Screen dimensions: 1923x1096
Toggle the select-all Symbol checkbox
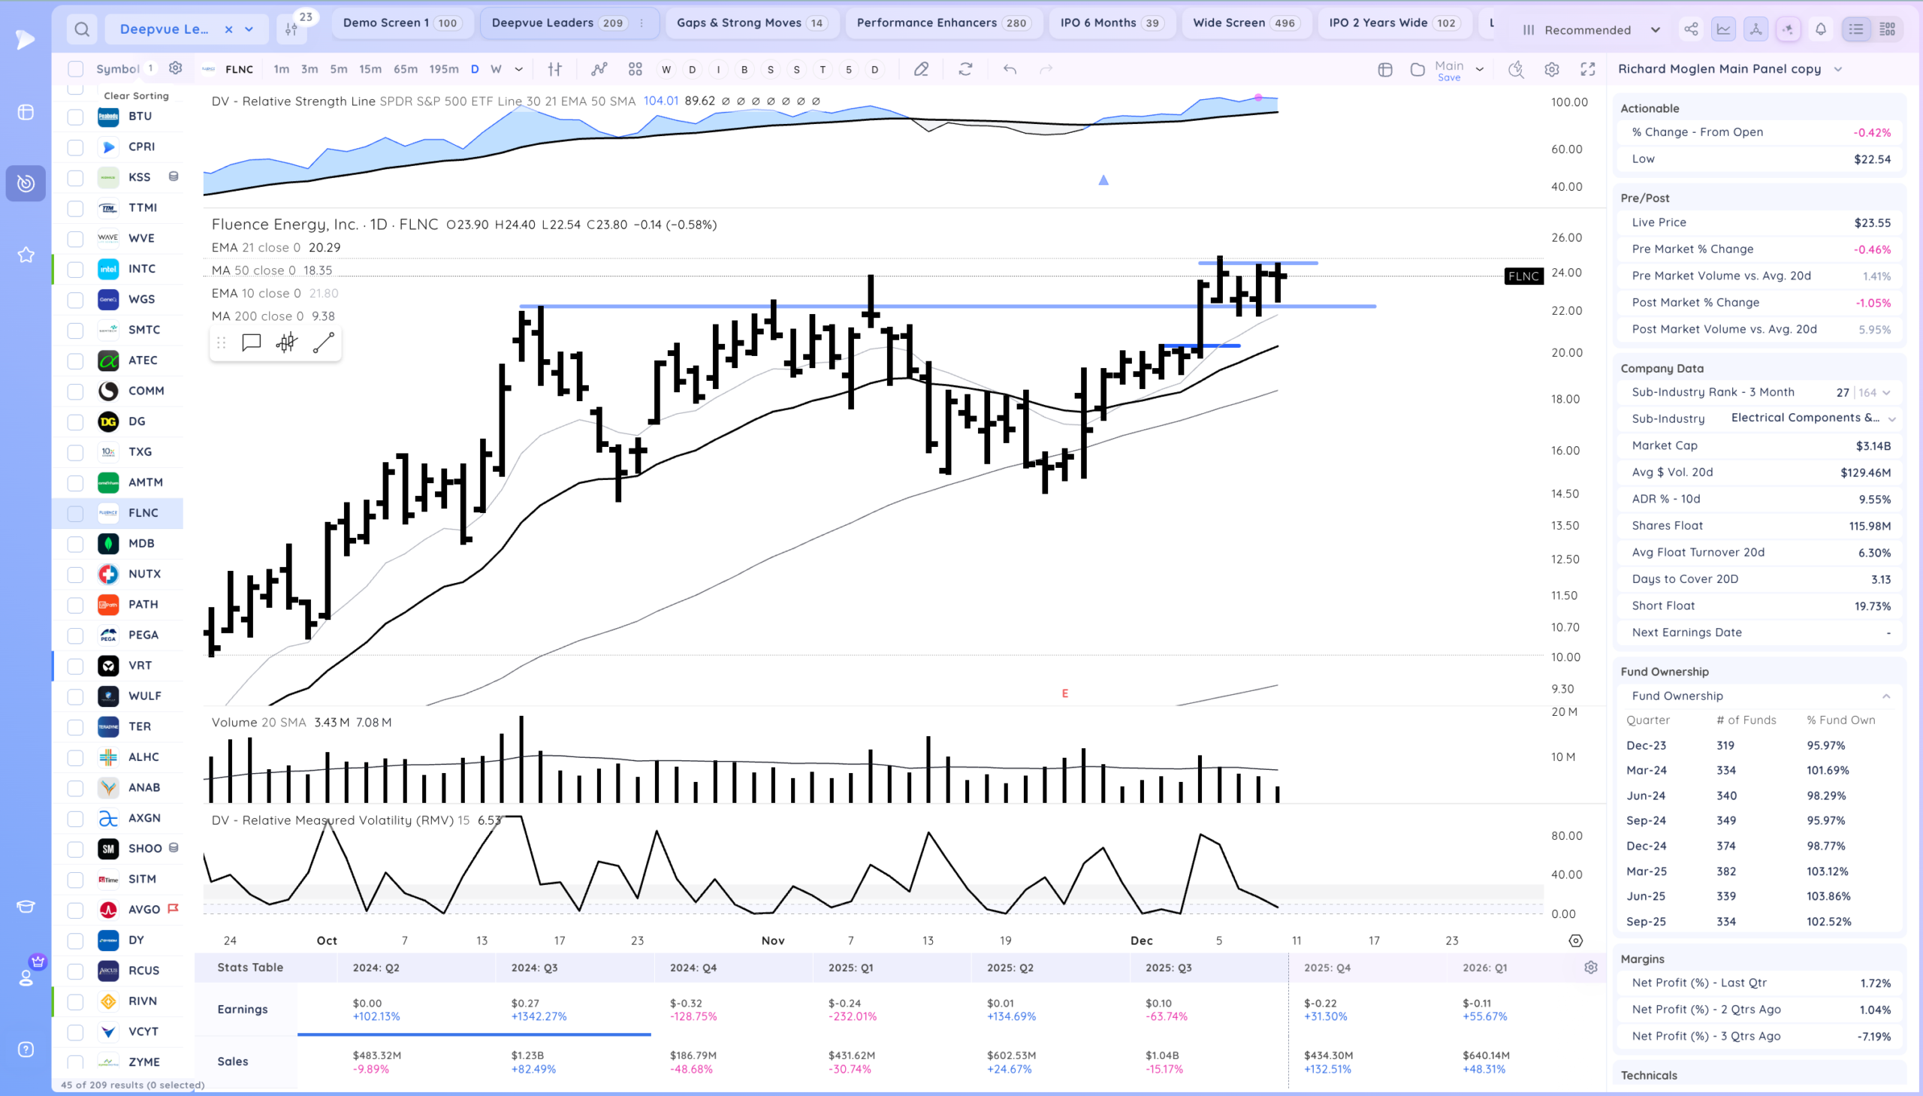click(x=75, y=69)
